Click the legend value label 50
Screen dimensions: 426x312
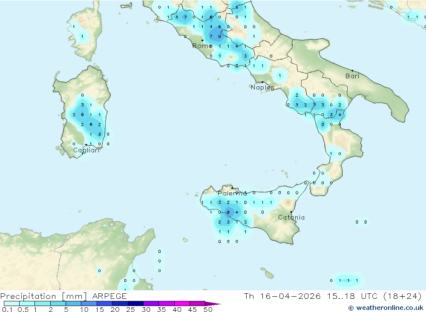point(208,309)
